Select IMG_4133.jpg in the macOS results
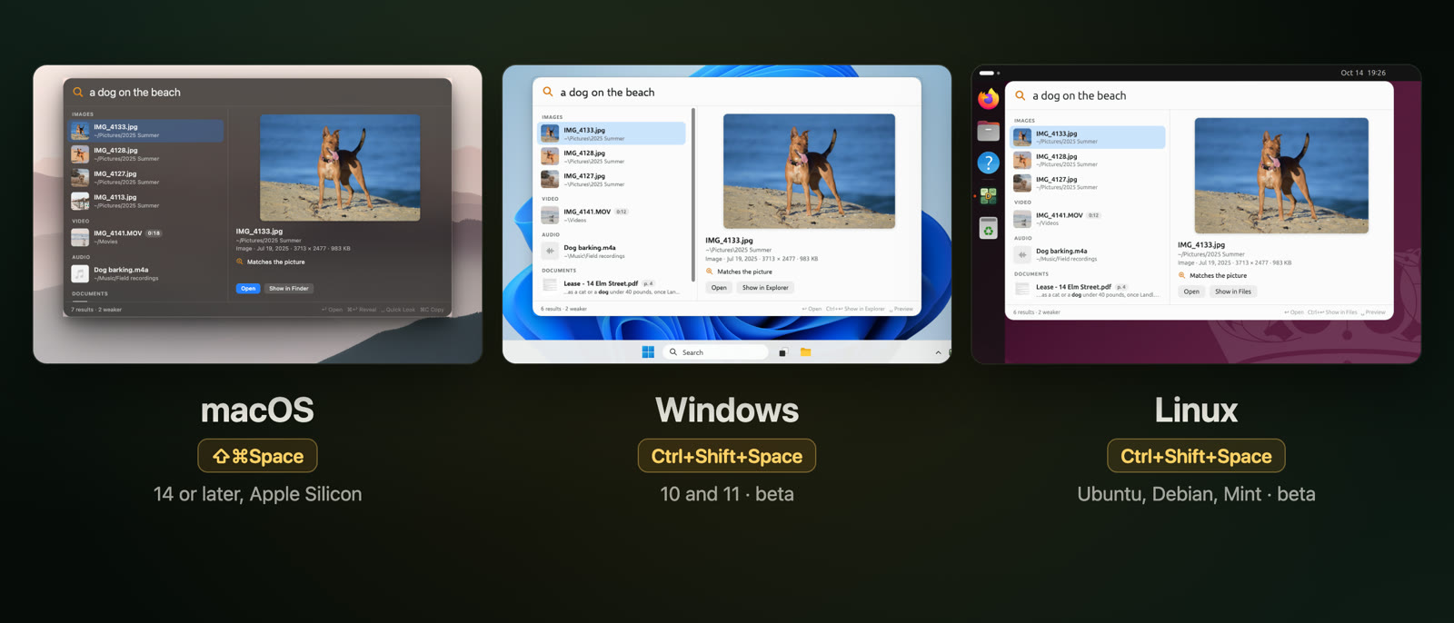 [145, 131]
